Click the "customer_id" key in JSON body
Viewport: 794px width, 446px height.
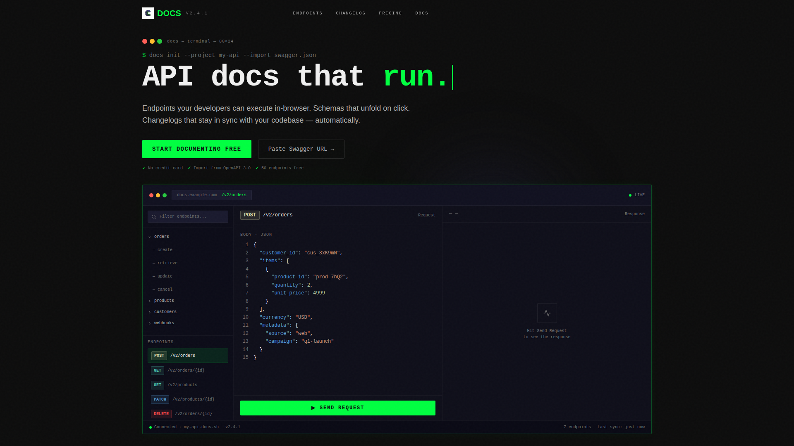point(279,253)
